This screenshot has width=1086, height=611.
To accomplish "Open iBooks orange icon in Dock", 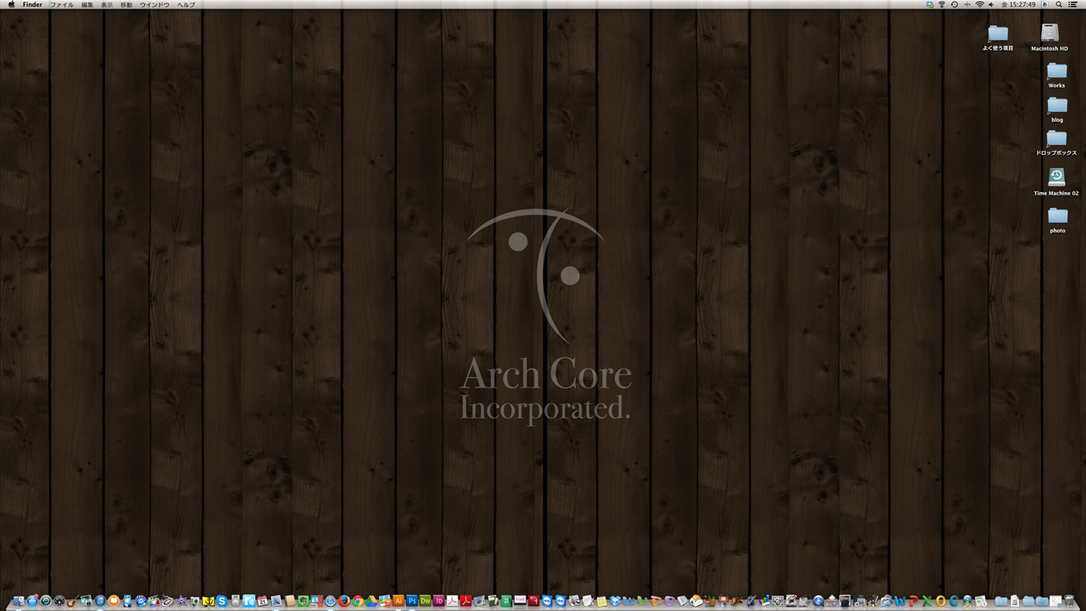I will [114, 601].
